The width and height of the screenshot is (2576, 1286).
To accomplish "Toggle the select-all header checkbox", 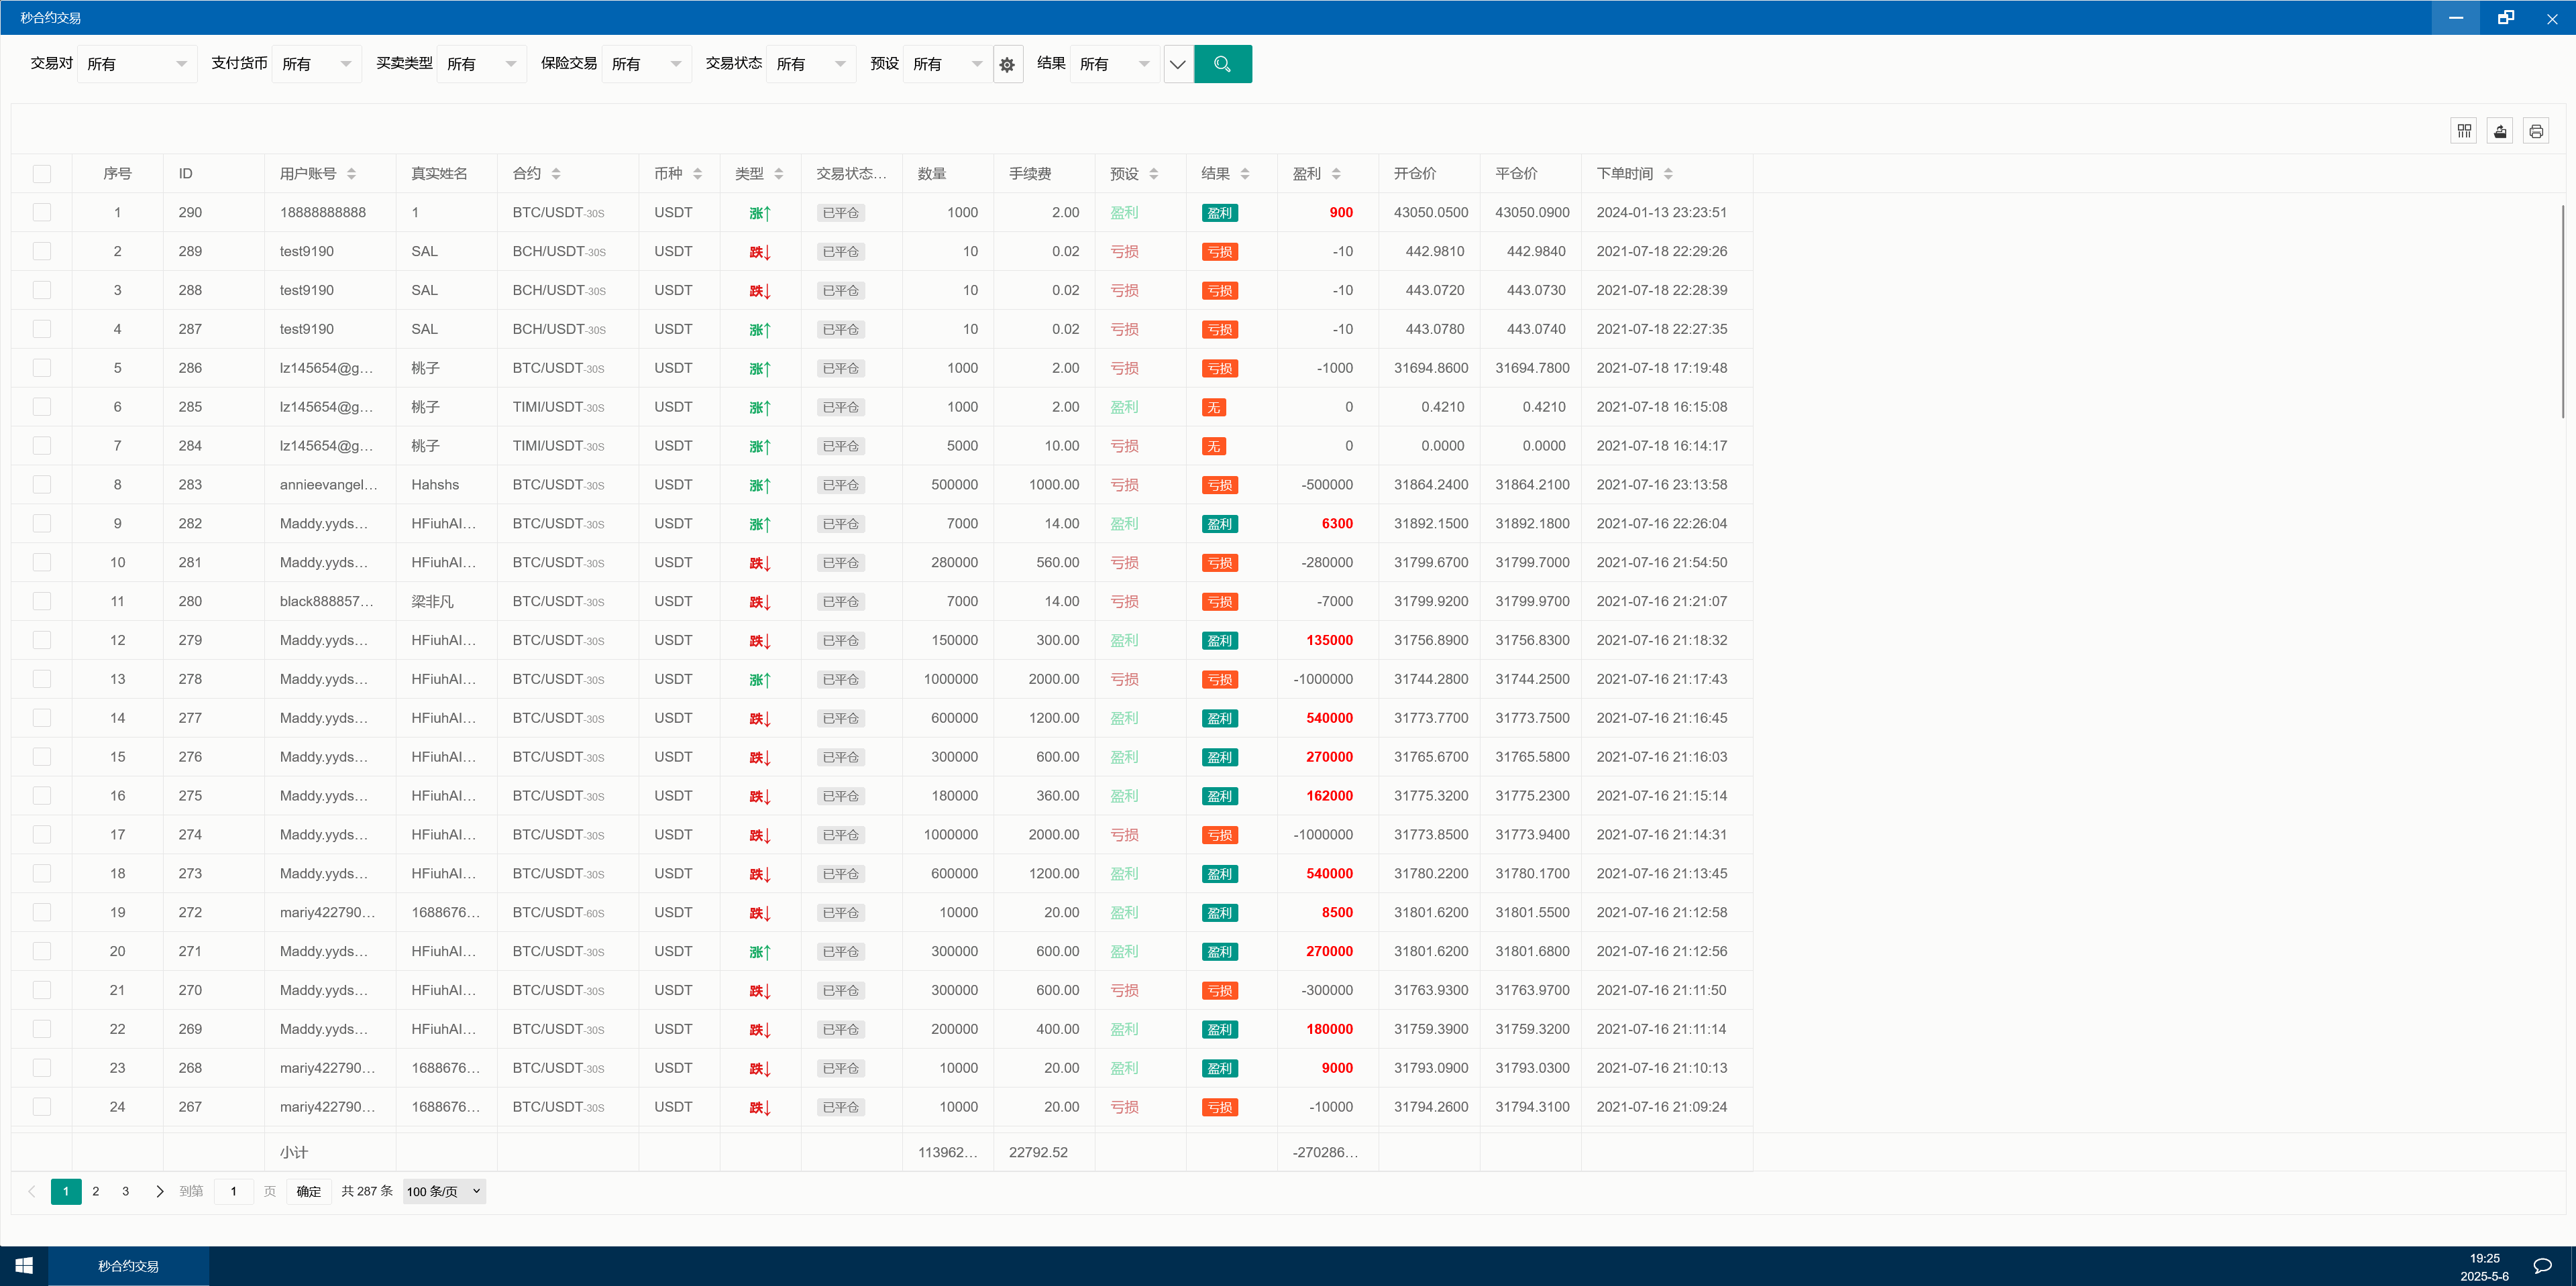I will (42, 174).
